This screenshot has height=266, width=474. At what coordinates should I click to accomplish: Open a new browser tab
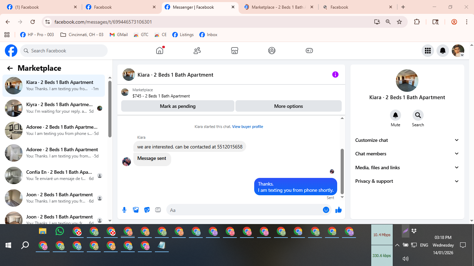(x=403, y=7)
